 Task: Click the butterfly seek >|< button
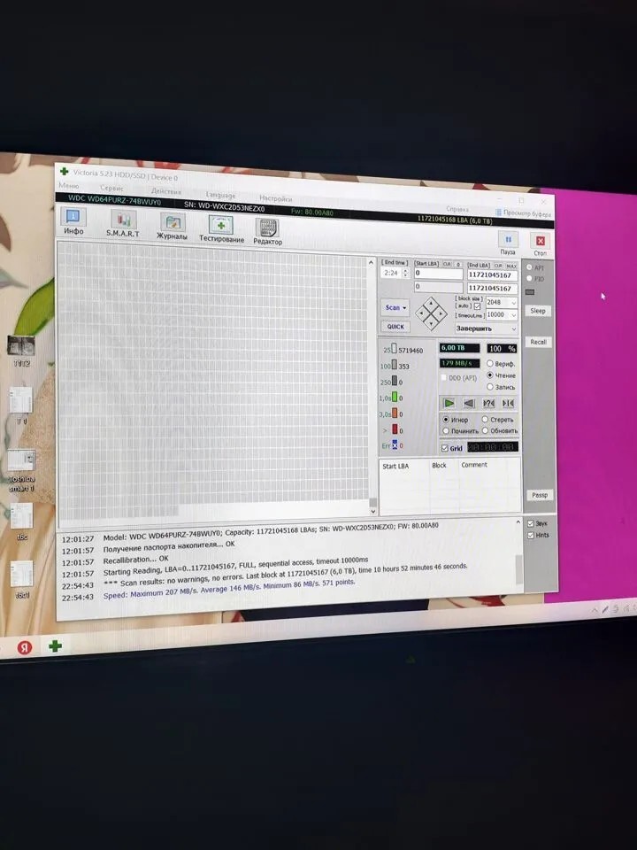[508, 404]
